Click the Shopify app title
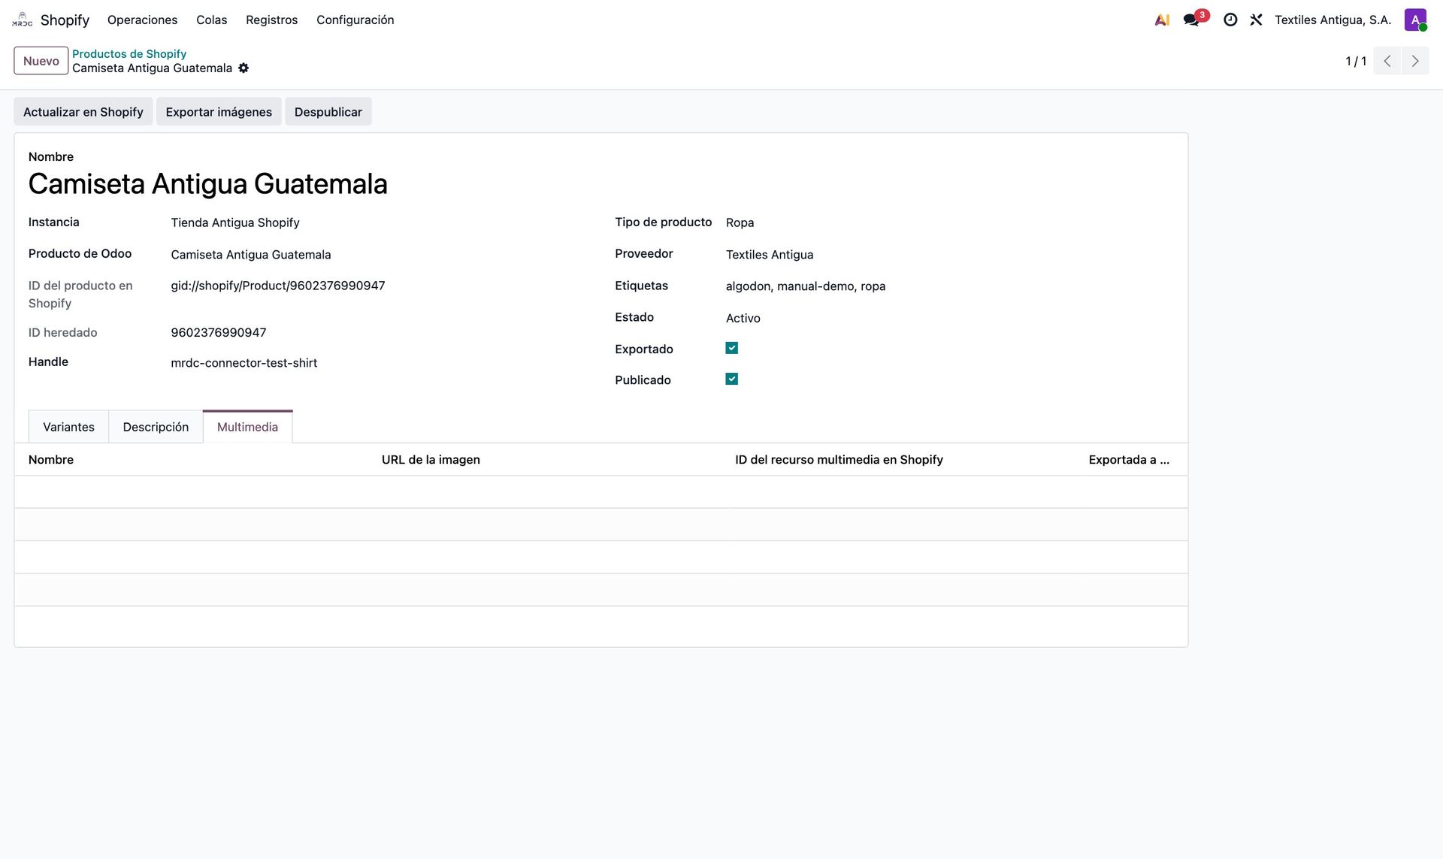 pos(65,20)
